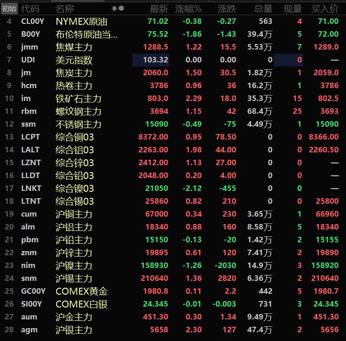Click code GC00Y

coord(34,291)
